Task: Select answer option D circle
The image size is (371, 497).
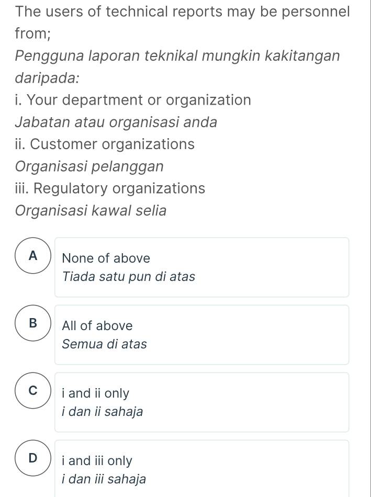Action: 32,458
